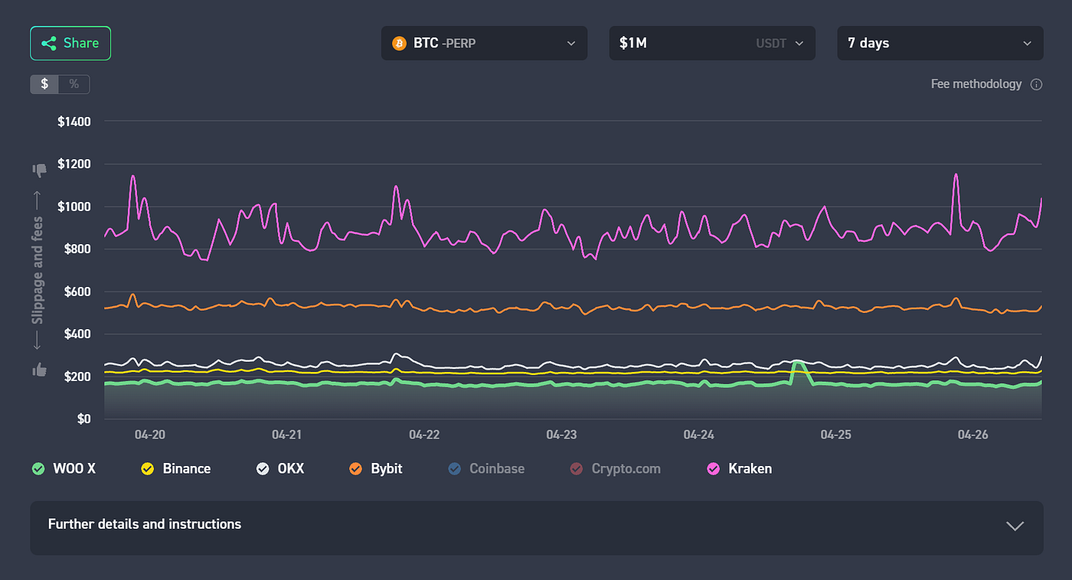
Task: Open the 7 days range dropdown
Action: (x=940, y=44)
